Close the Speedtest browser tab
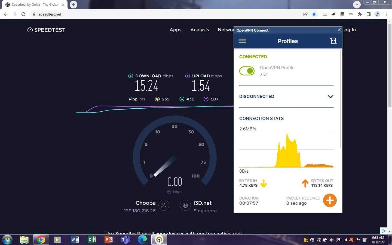This screenshot has height=245, width=392. pos(63,5)
